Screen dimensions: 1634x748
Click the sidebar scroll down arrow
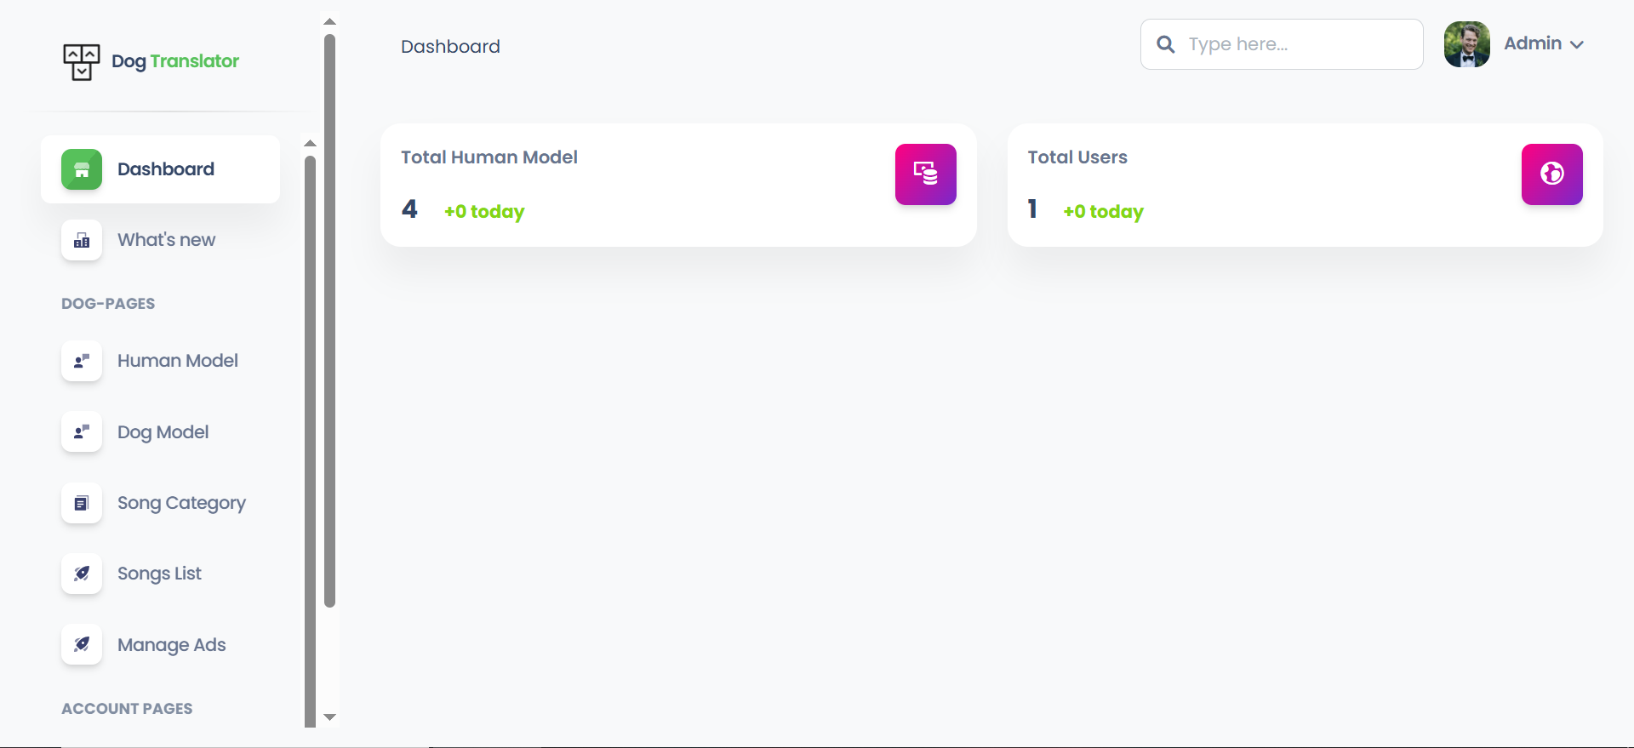pos(330,717)
